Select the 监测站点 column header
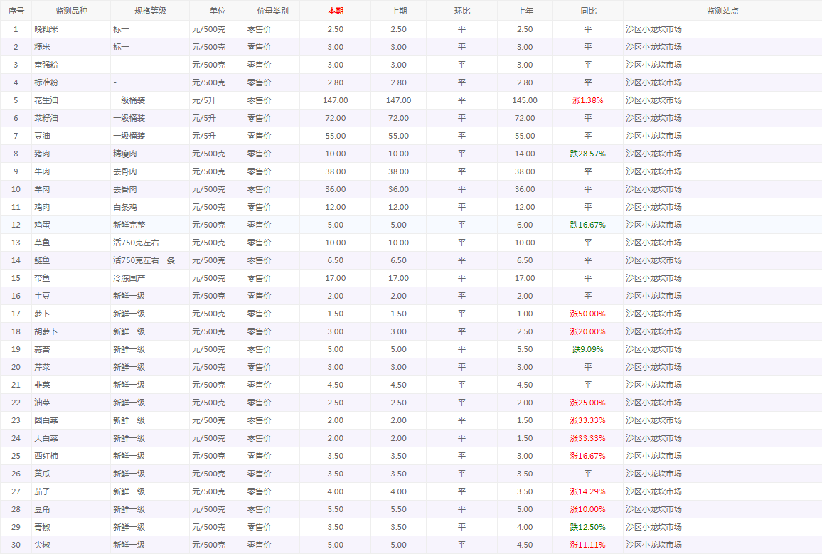Viewport: 822px width, 554px height. coord(722,11)
